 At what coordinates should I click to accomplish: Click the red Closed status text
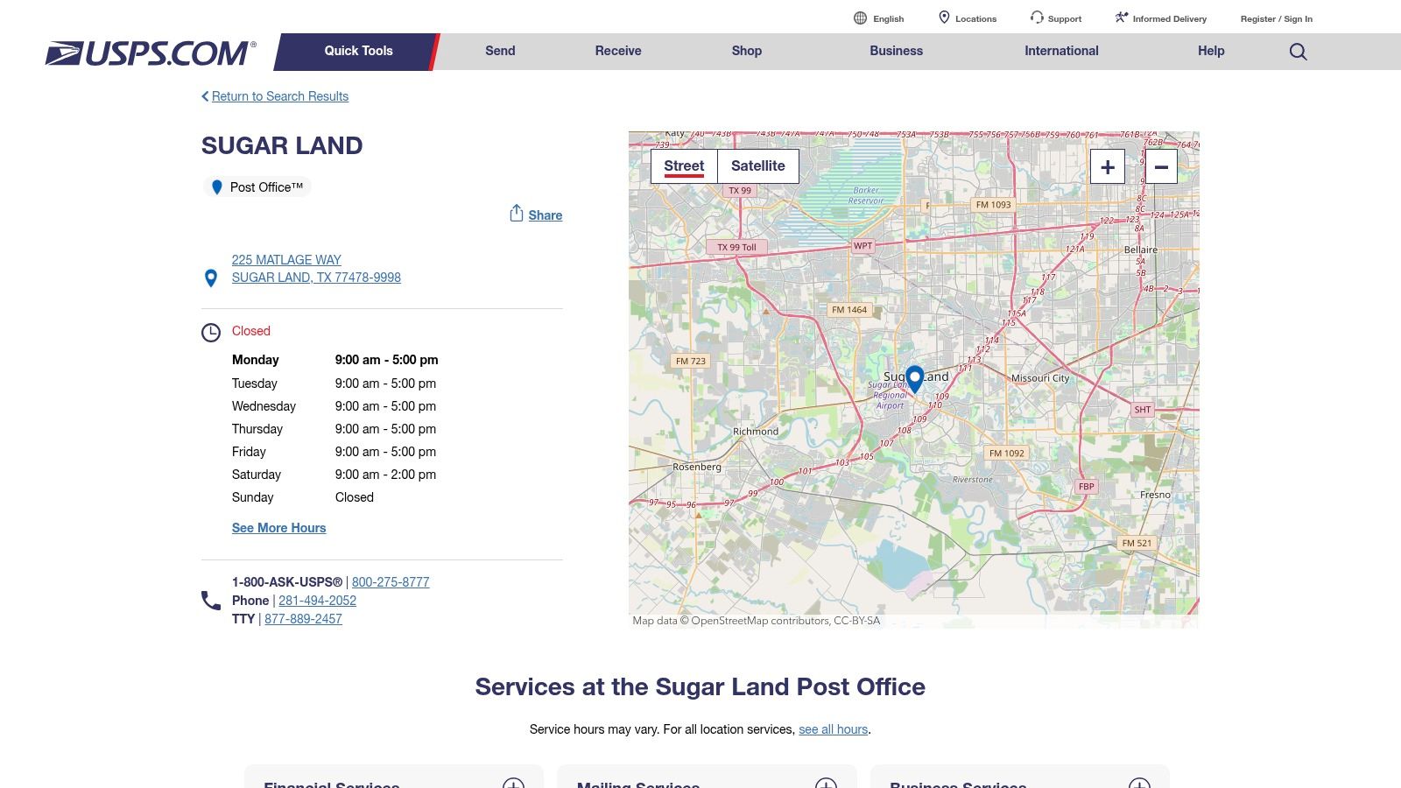[250, 331]
